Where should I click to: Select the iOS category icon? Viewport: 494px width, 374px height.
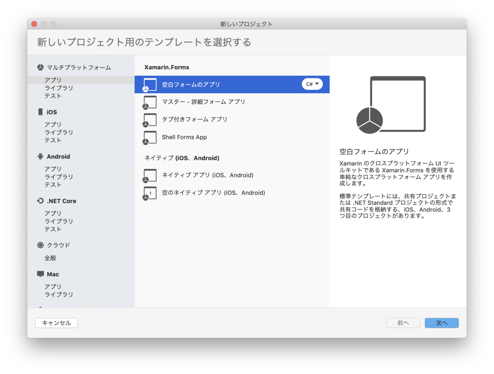40,111
